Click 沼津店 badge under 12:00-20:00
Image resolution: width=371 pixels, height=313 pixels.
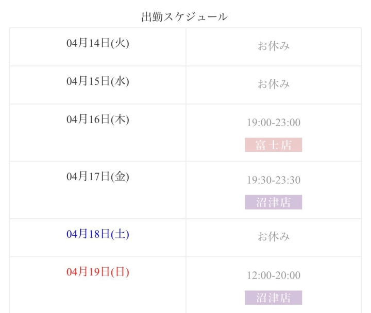tap(273, 298)
